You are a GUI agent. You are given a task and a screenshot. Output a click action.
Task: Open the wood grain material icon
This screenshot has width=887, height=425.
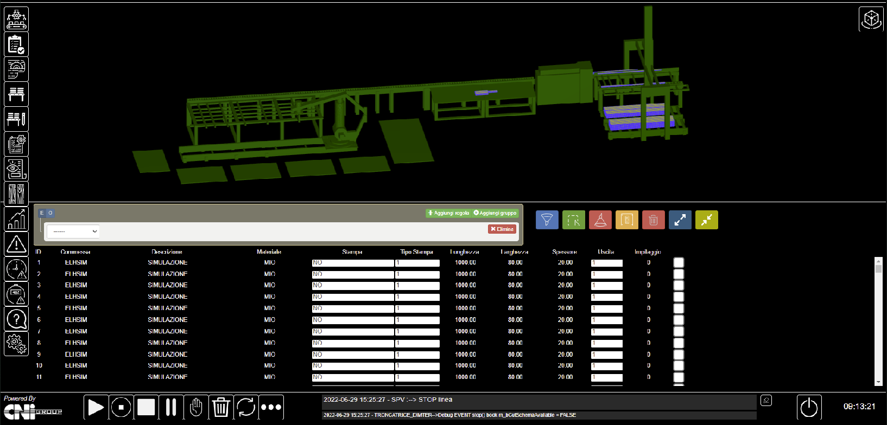point(16,194)
